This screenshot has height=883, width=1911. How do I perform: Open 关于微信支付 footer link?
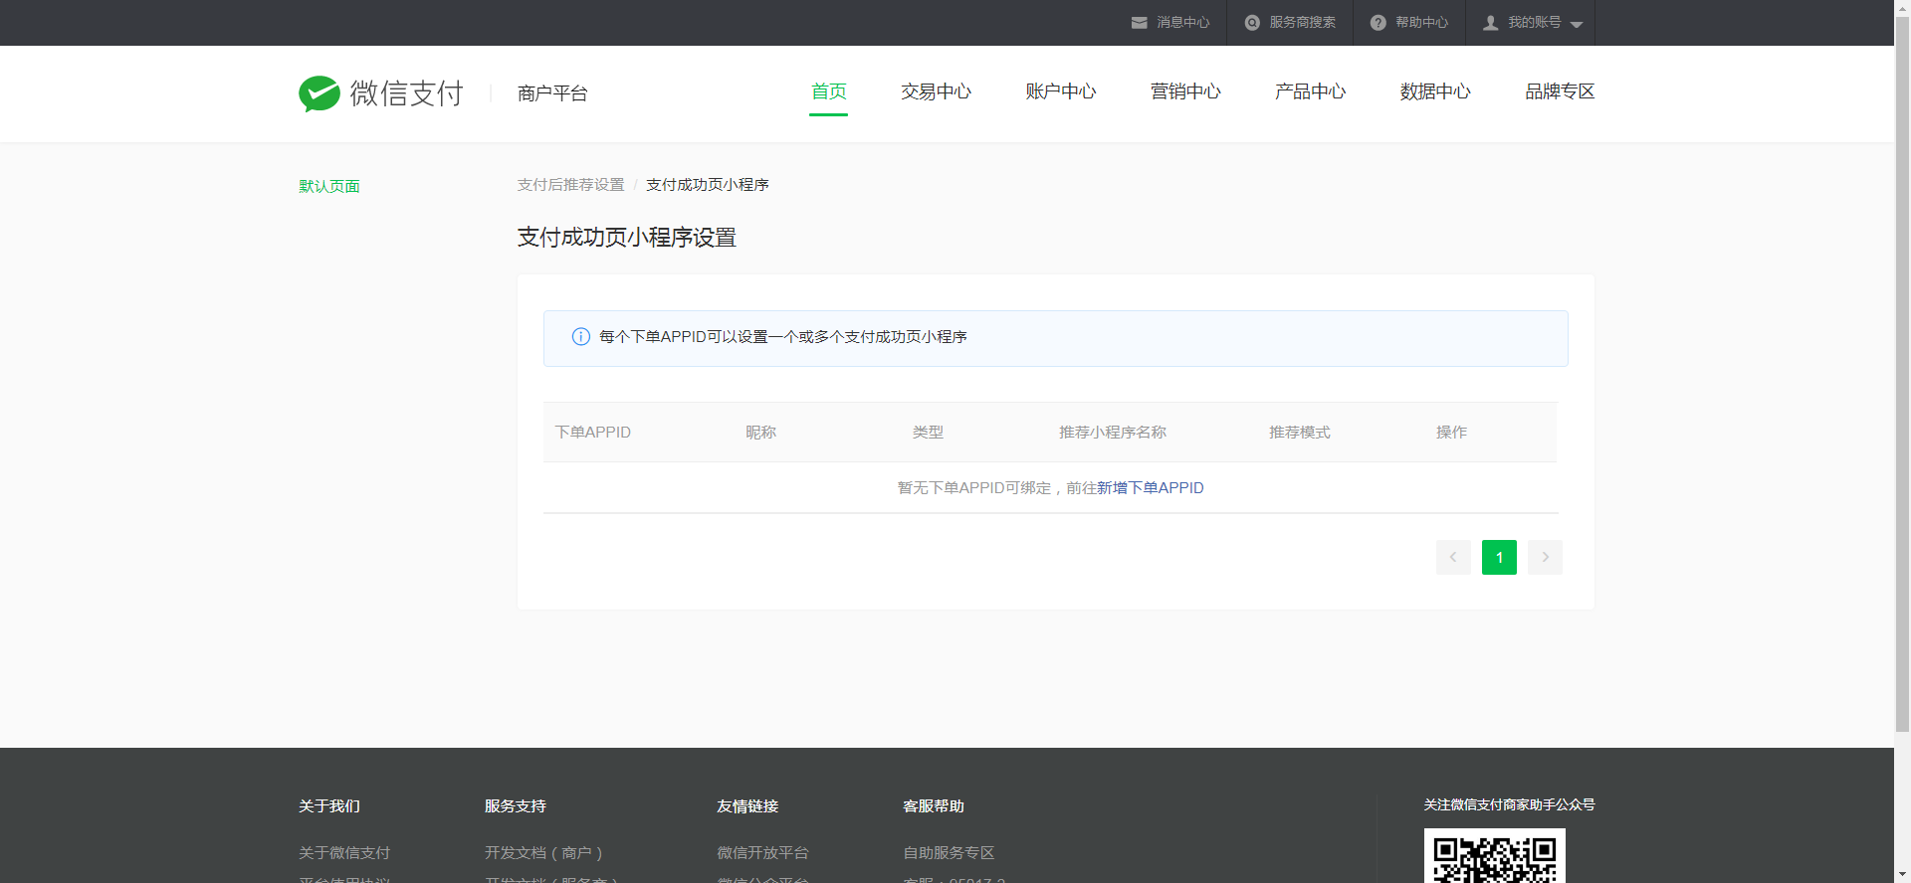[344, 853]
